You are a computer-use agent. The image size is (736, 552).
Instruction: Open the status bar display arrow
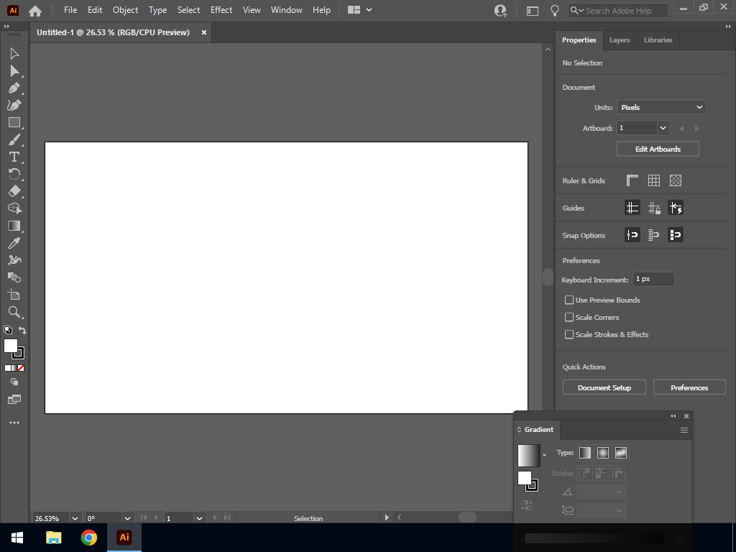tap(387, 517)
